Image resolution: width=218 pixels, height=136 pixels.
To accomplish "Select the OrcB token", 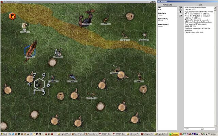I will pyautogui.click(x=124, y=35).
